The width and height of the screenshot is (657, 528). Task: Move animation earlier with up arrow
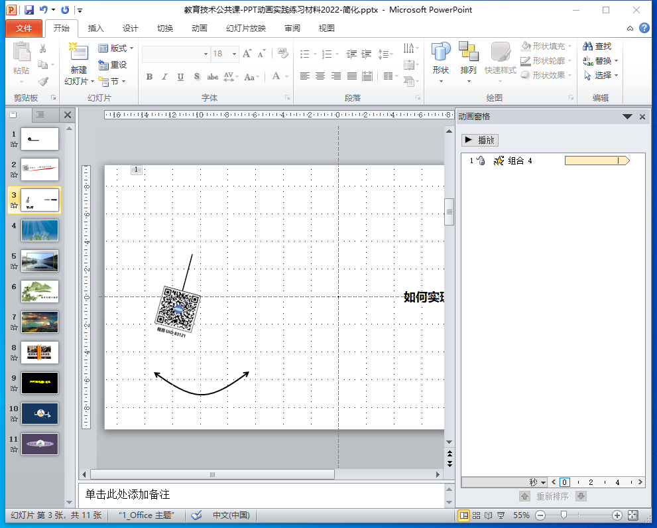pyautogui.click(x=524, y=496)
